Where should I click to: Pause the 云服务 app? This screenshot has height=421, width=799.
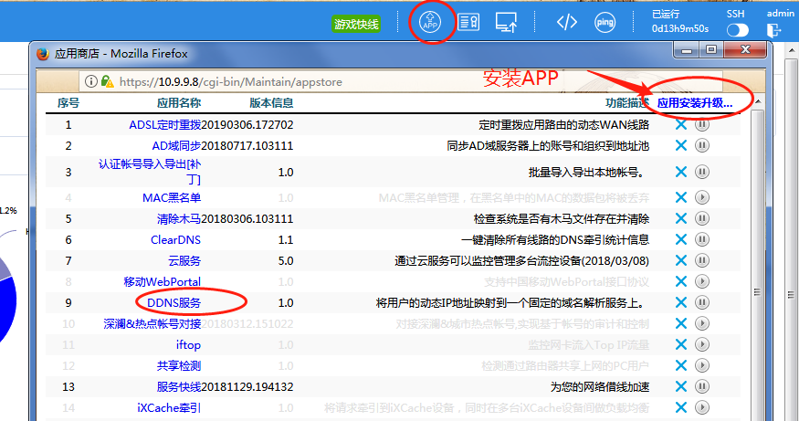702,261
